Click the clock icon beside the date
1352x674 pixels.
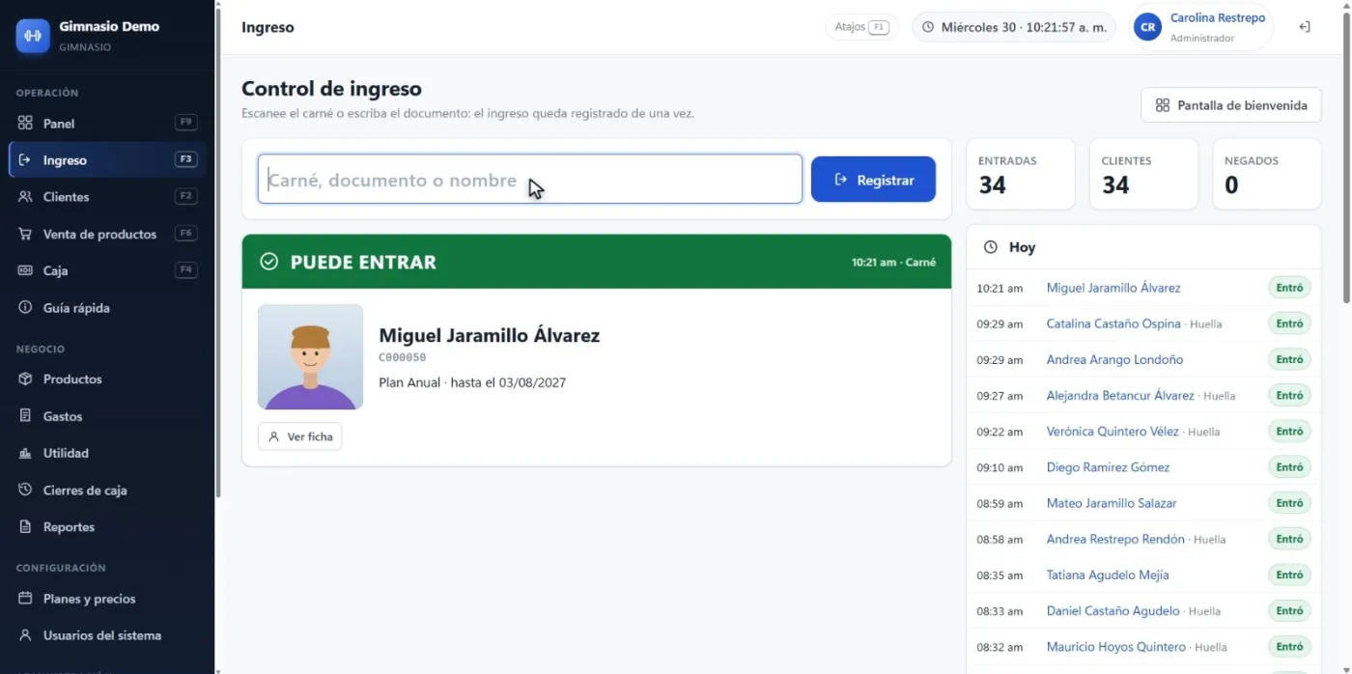[928, 27]
